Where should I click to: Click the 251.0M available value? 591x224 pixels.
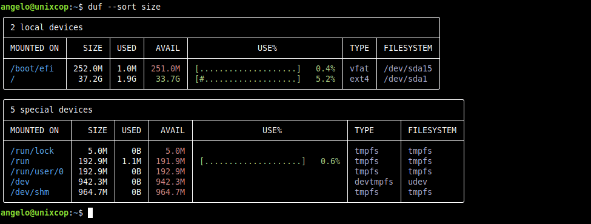[x=165, y=69]
